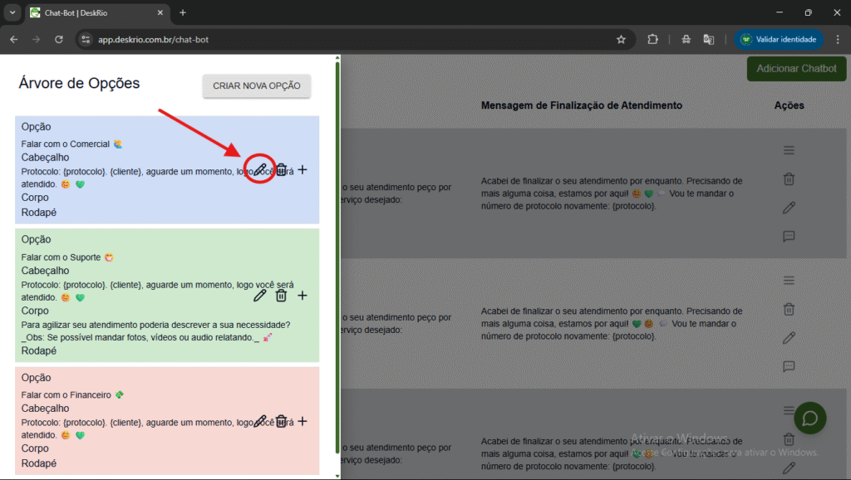Bookmark this page with the star icon
The width and height of the screenshot is (851, 480).
[621, 40]
